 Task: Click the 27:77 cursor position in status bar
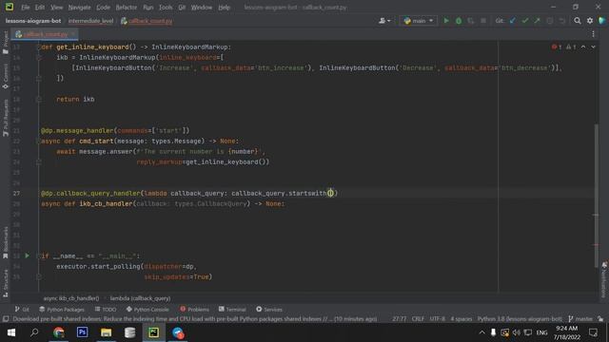click(400, 319)
